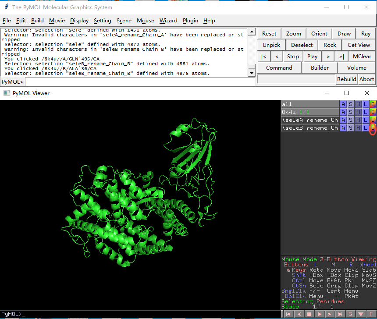Open Hide menu for seleA_rename_Ch selection

pyautogui.click(x=358, y=120)
